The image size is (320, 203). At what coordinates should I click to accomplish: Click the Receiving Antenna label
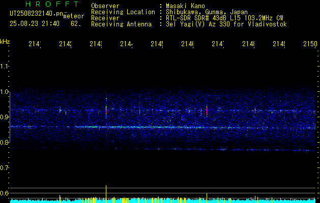pyautogui.click(x=121, y=24)
